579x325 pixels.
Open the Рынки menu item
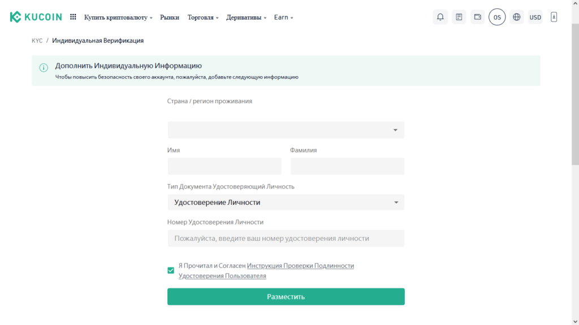pos(170,17)
